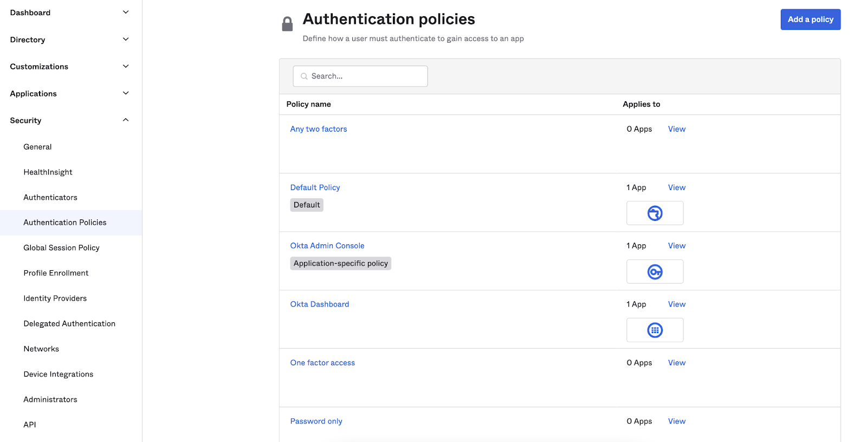Image resolution: width=867 pixels, height=442 pixels.
Task: Go to Global Session Policy
Action: click(61, 248)
